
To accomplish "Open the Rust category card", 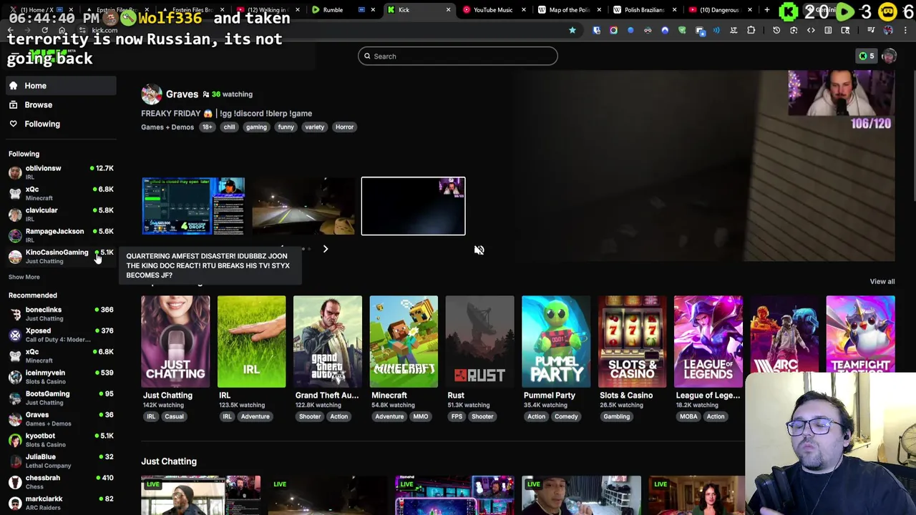I will [x=479, y=342].
